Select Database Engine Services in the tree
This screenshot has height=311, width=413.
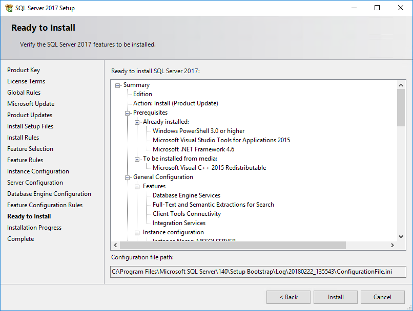[187, 195]
